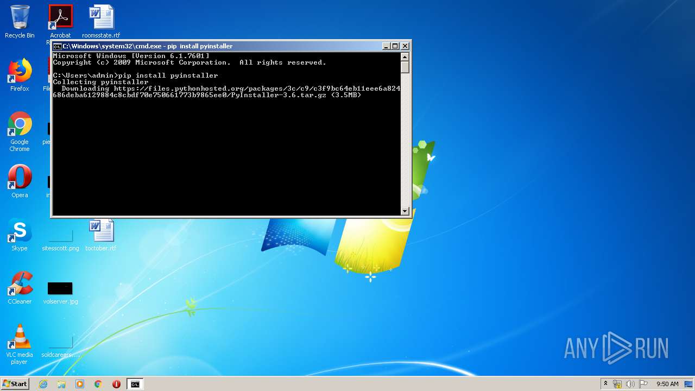The width and height of the screenshot is (695, 391).
Task: Click the Copyright Microsoft Corporation line
Action: click(189, 62)
